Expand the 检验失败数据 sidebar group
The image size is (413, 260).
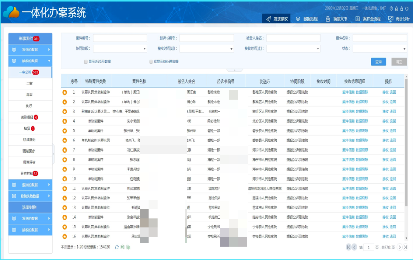tap(30, 196)
